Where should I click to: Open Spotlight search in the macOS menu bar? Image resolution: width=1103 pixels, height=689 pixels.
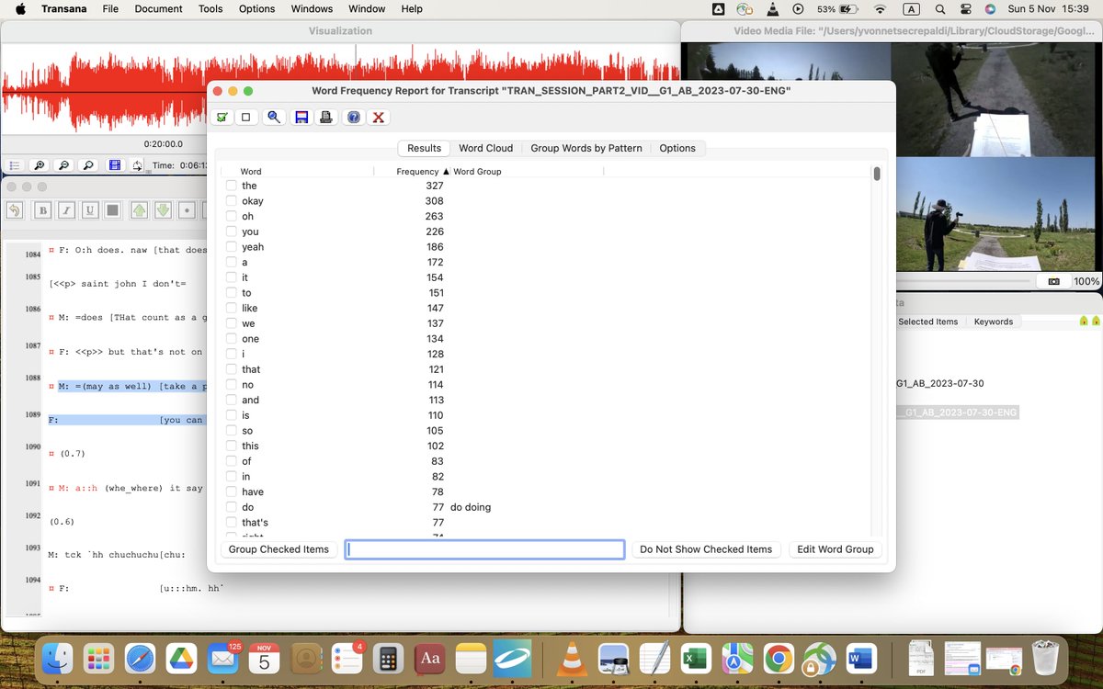click(940, 8)
